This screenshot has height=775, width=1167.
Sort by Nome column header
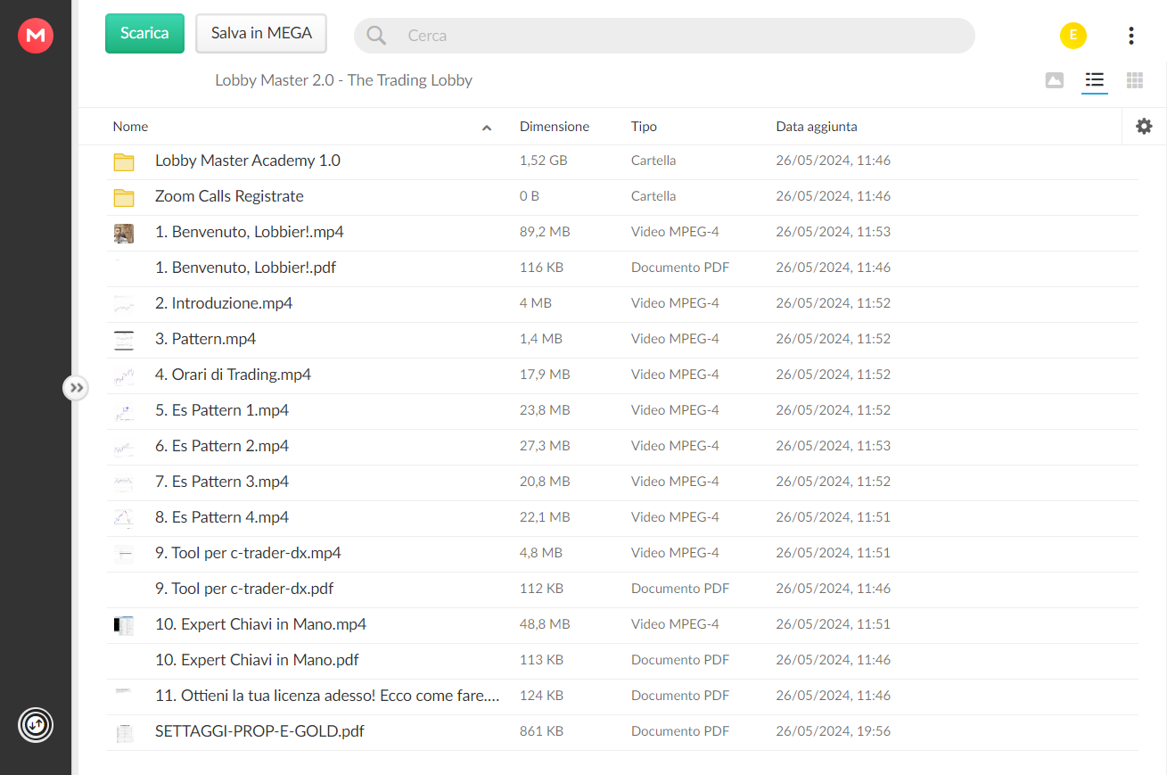(130, 127)
